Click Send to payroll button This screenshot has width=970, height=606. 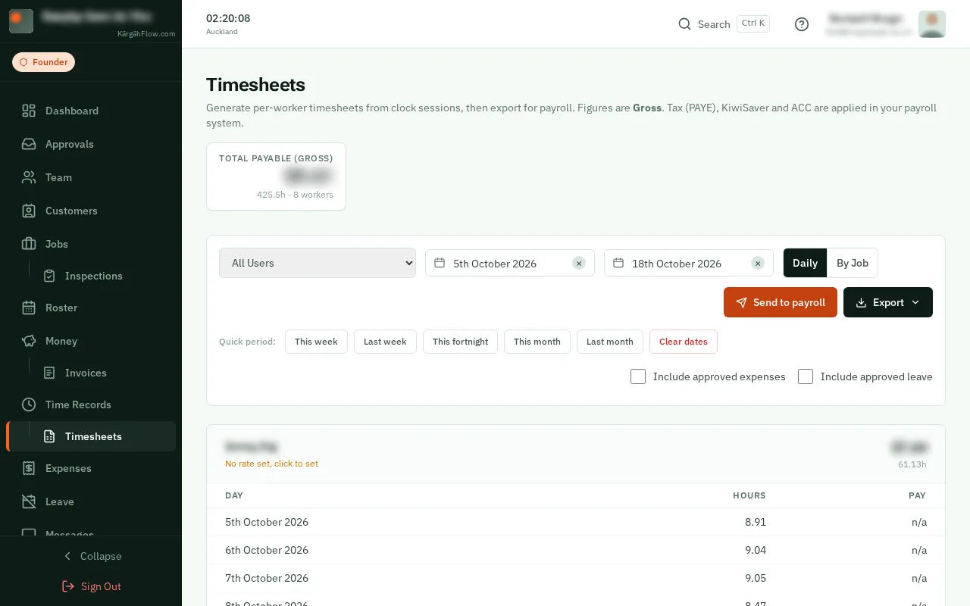click(781, 302)
